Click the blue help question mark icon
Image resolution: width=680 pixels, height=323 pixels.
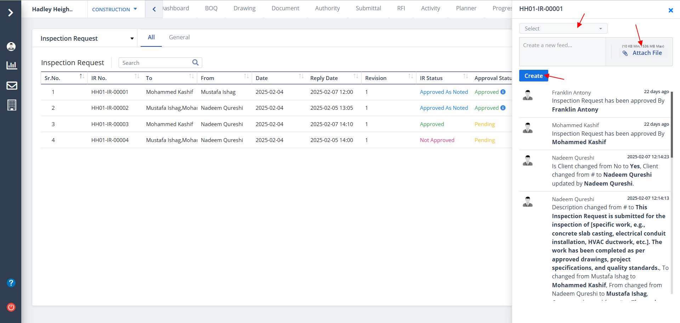(x=11, y=283)
